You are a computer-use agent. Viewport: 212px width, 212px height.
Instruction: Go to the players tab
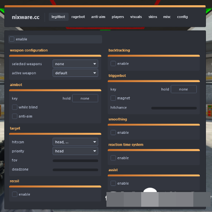click(118, 17)
